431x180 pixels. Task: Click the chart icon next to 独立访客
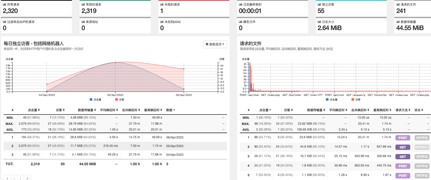click(319, 4)
